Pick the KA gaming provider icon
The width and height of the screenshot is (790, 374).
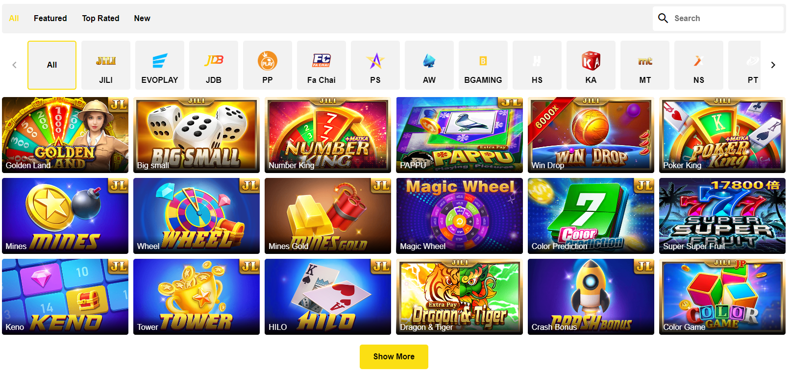pos(591,61)
